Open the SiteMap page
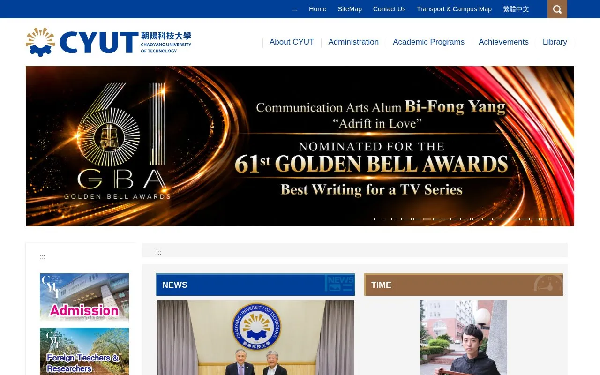The image size is (600, 375). [350, 9]
